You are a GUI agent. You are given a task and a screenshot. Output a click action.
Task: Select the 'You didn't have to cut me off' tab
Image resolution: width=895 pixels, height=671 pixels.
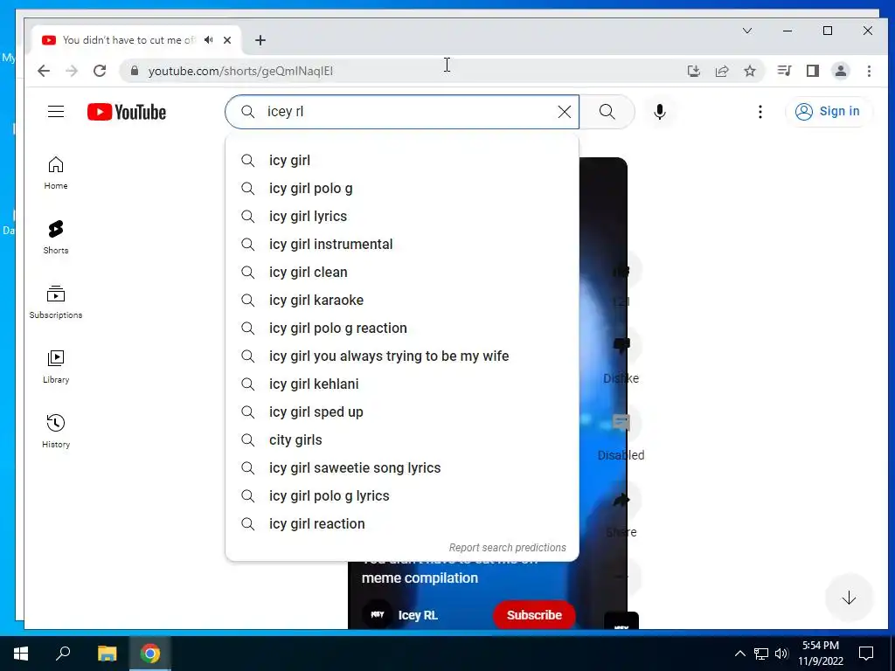[x=135, y=40]
